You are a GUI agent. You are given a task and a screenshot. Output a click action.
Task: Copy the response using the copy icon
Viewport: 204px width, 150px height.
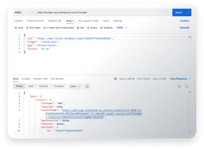click(x=179, y=87)
